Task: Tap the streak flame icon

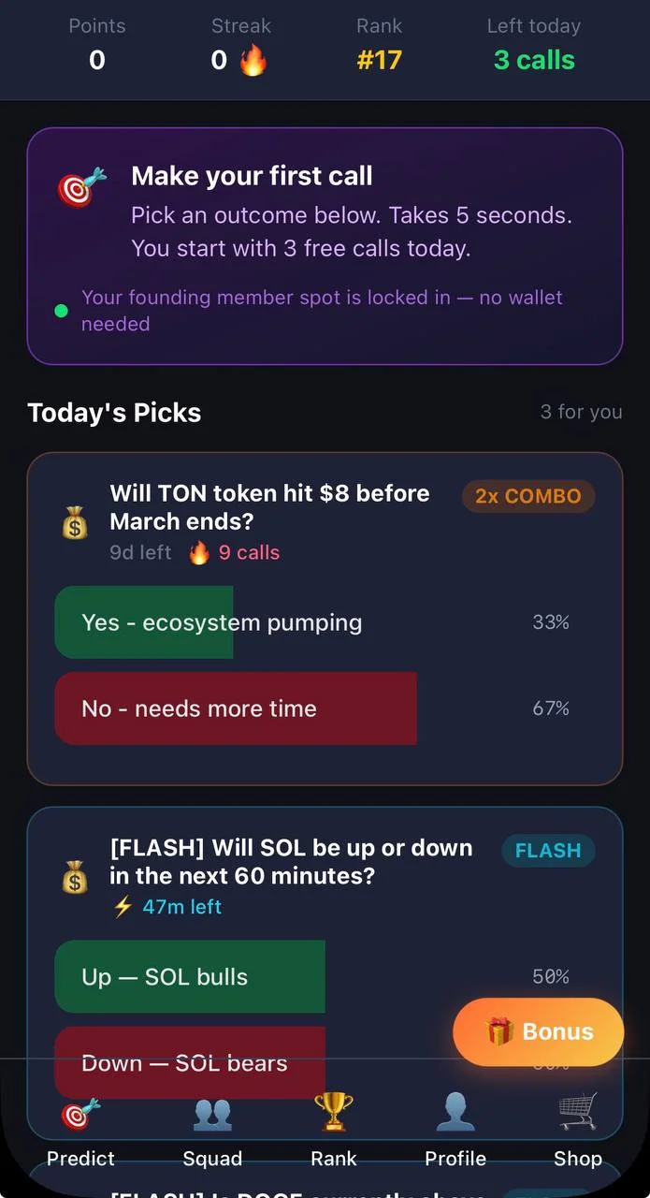Action: (x=253, y=61)
